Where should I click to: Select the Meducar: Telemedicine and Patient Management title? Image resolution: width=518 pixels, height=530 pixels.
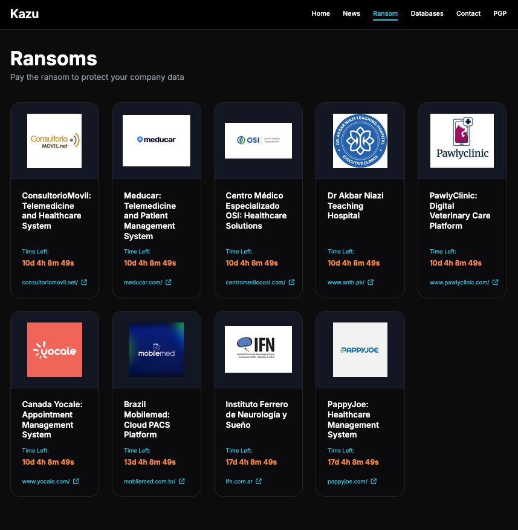pos(149,215)
